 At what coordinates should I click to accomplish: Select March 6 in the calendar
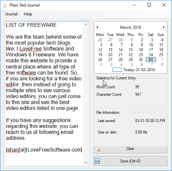pos(111,45)
